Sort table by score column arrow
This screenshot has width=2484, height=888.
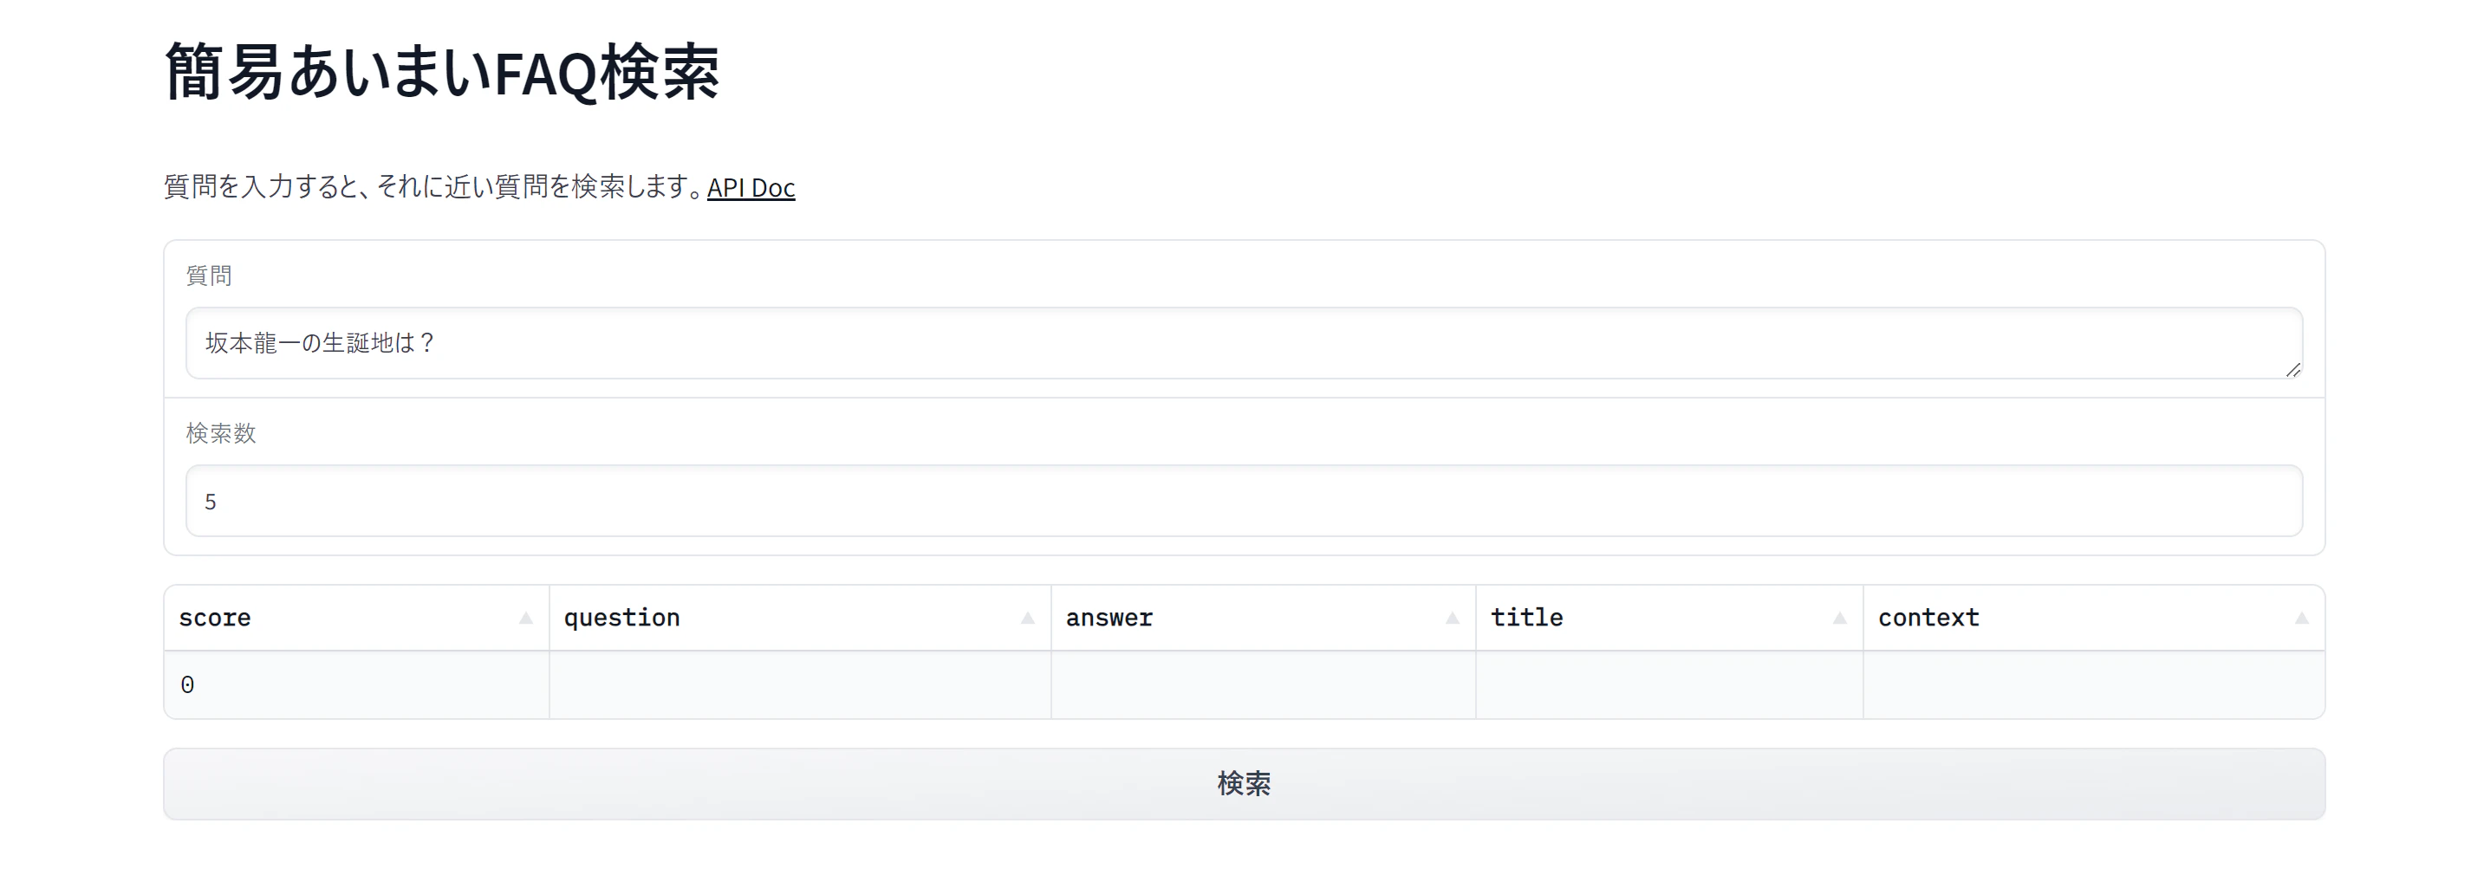click(x=525, y=618)
